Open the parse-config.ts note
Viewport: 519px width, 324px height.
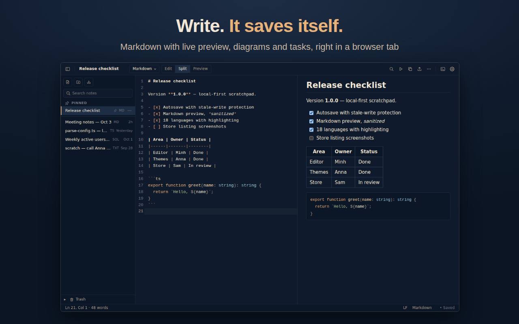point(98,131)
